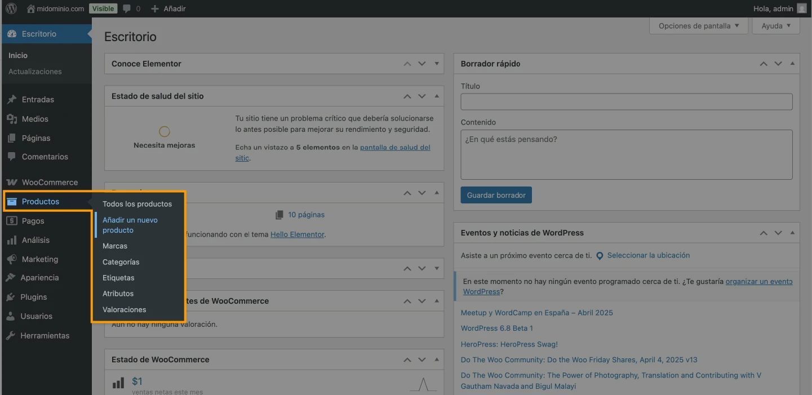Click the Análisis bar chart icon

pyautogui.click(x=11, y=240)
